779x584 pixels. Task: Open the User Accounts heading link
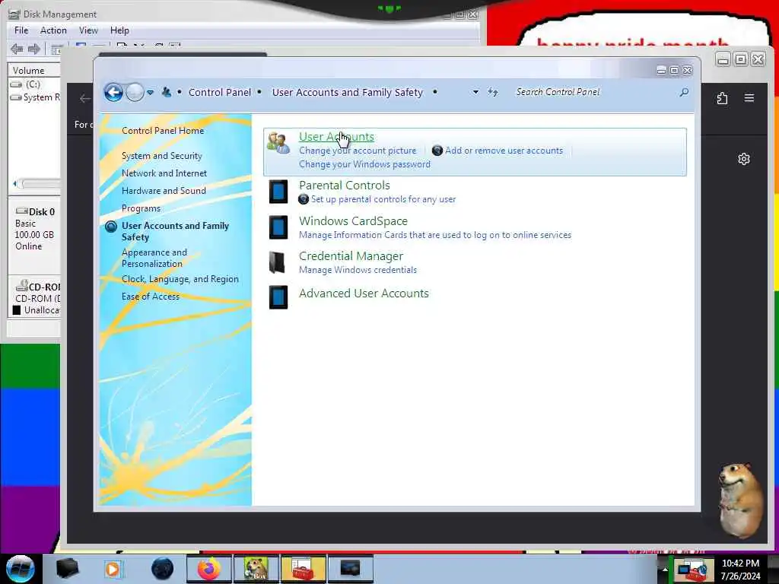tap(336, 137)
